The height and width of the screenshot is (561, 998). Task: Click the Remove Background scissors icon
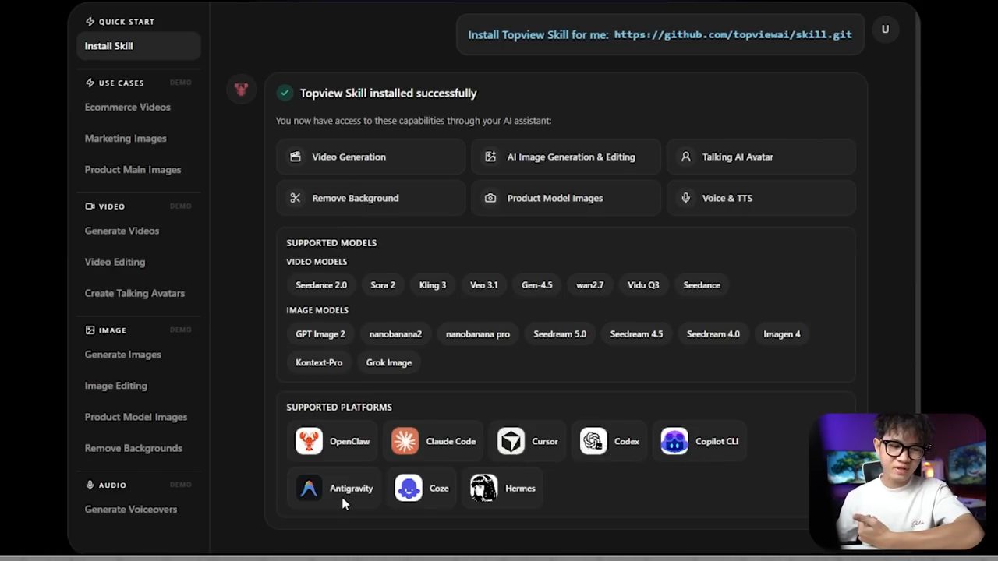tap(296, 198)
